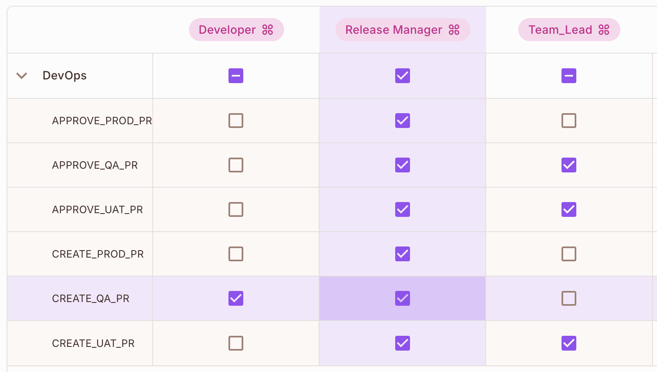Click the command icon in Team_Lead tag

click(604, 30)
